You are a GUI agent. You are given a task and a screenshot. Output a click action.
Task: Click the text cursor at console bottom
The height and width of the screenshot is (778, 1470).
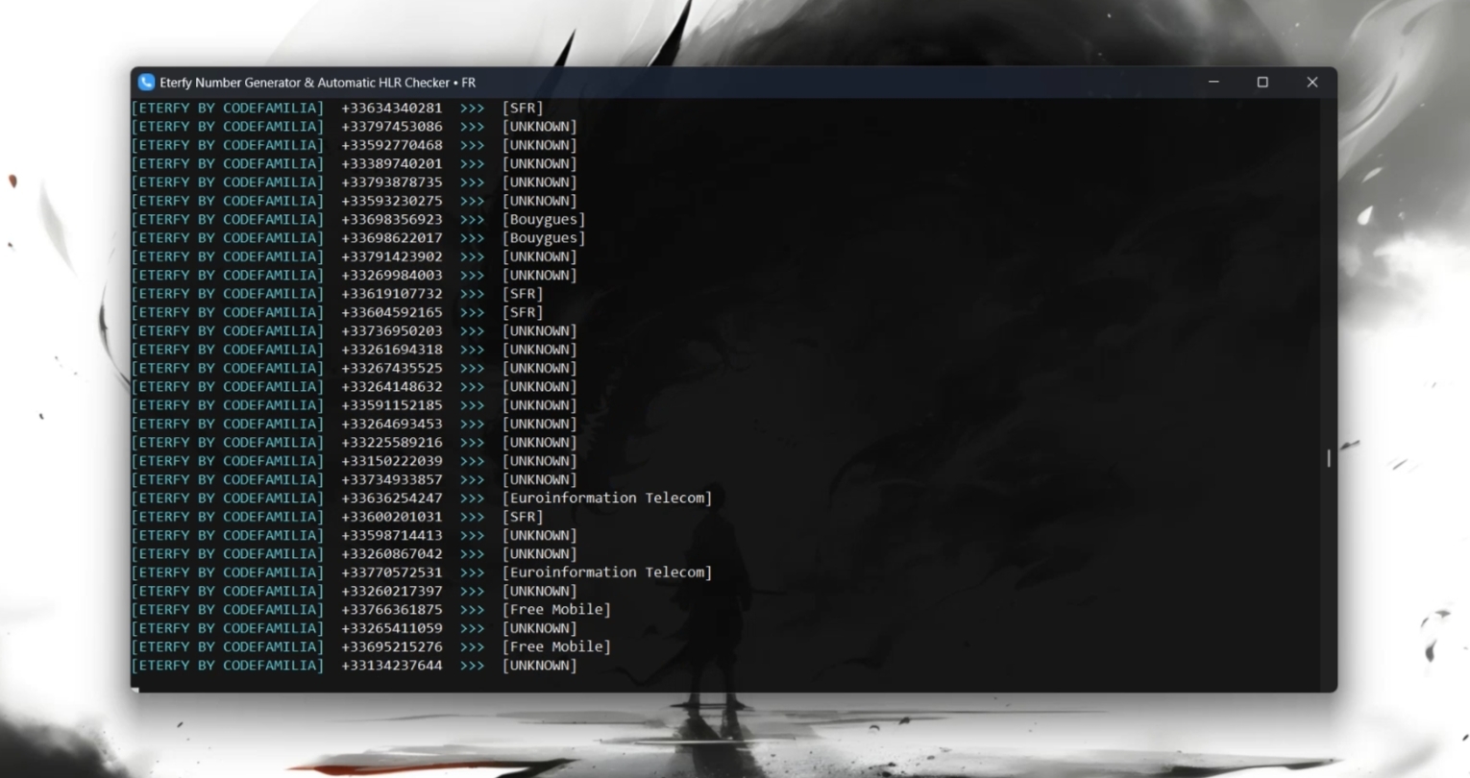[135, 688]
